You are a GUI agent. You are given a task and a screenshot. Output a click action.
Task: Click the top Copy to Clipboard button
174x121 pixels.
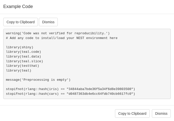tap(21, 22)
